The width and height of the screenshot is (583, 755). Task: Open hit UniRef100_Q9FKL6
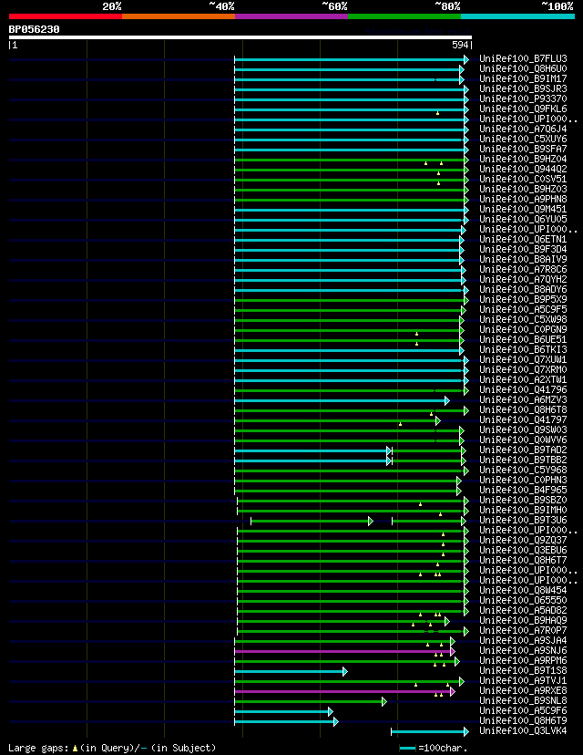tap(524, 109)
